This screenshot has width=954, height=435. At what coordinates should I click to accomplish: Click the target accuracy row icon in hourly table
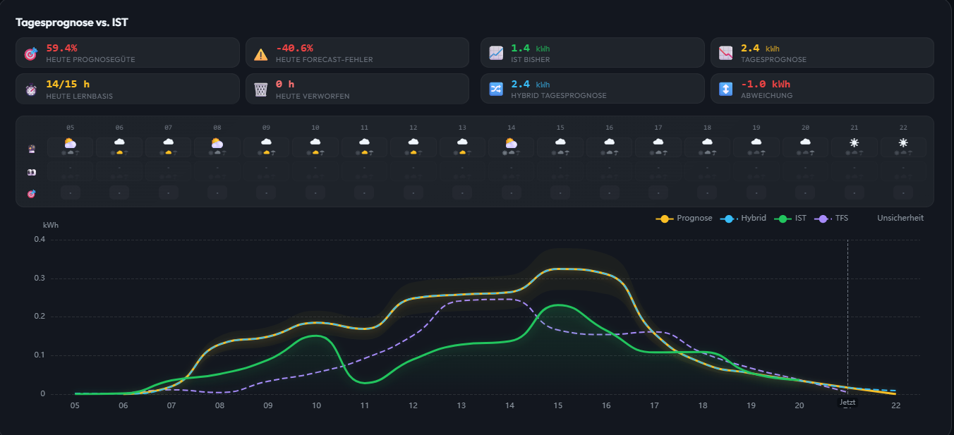[31, 193]
